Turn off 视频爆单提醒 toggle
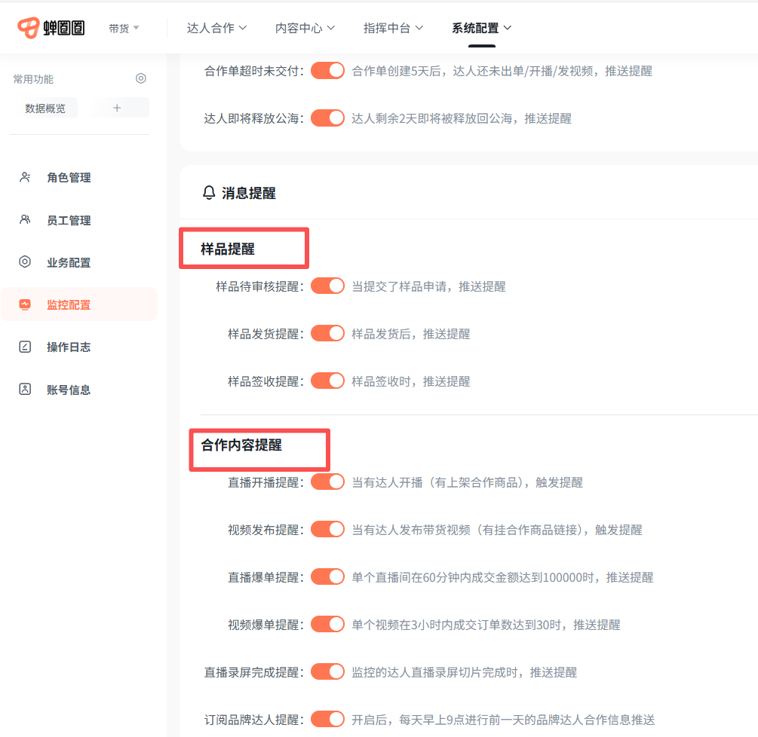 327,624
